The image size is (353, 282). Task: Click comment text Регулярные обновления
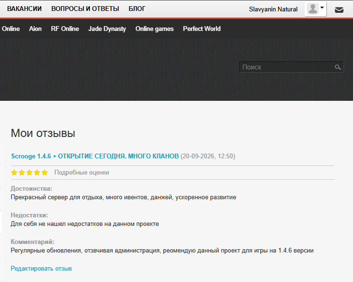click(x=162, y=251)
